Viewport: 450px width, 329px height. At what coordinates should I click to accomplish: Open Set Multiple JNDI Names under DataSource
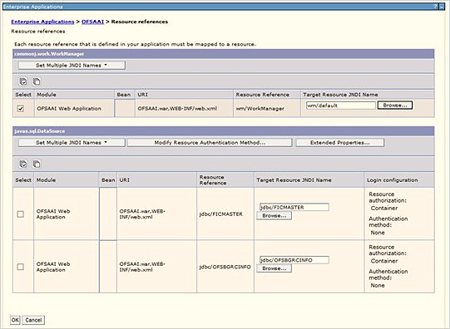72,143
